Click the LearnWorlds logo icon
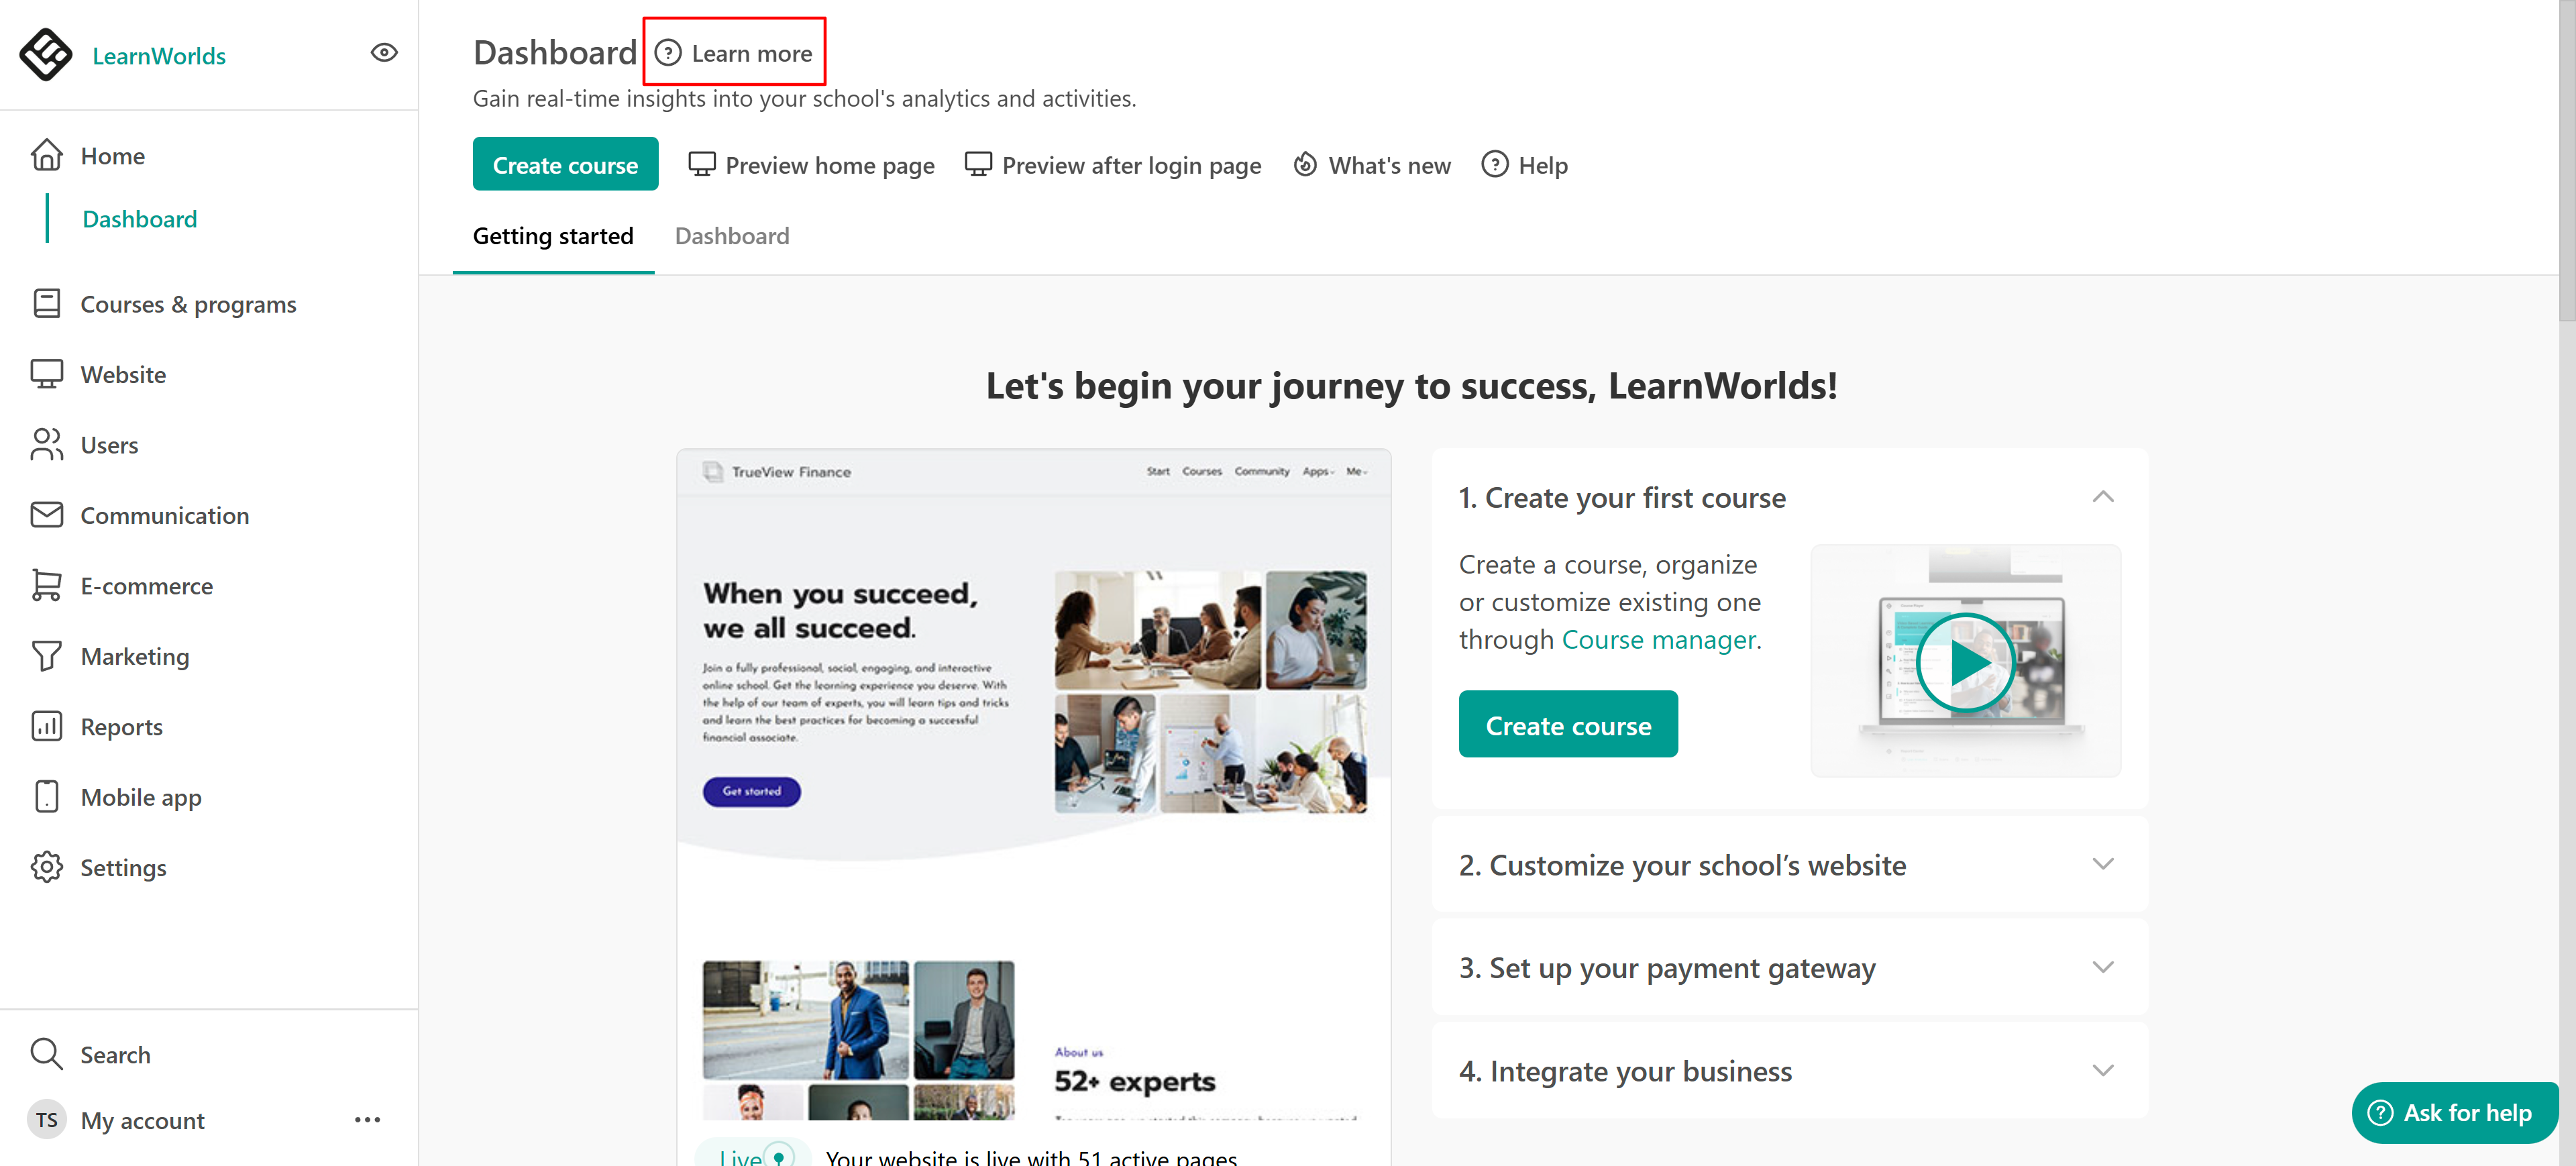 tap(45, 54)
